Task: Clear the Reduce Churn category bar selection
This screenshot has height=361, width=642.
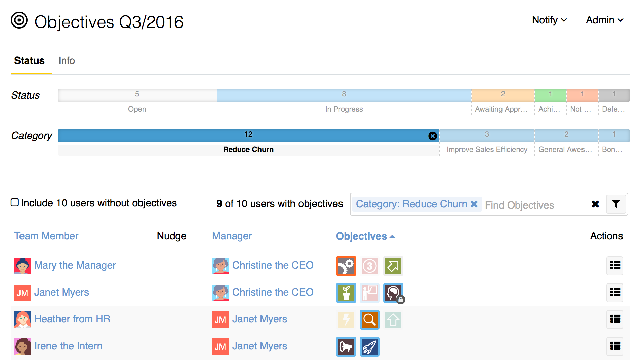Action: [433, 136]
